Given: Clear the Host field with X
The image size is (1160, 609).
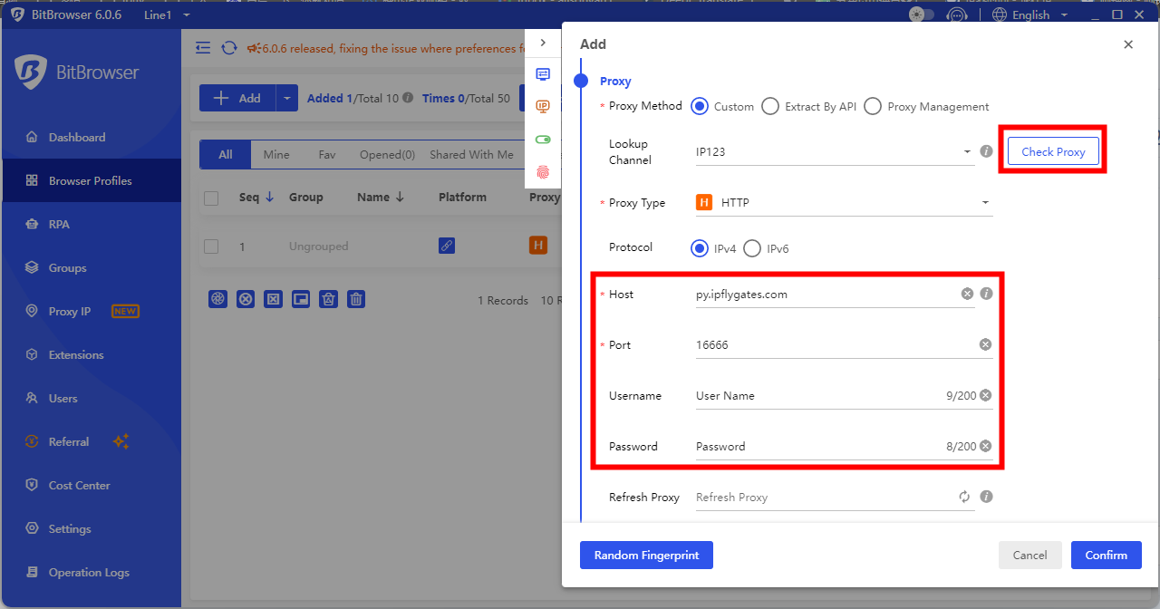Looking at the screenshot, I should [x=967, y=294].
